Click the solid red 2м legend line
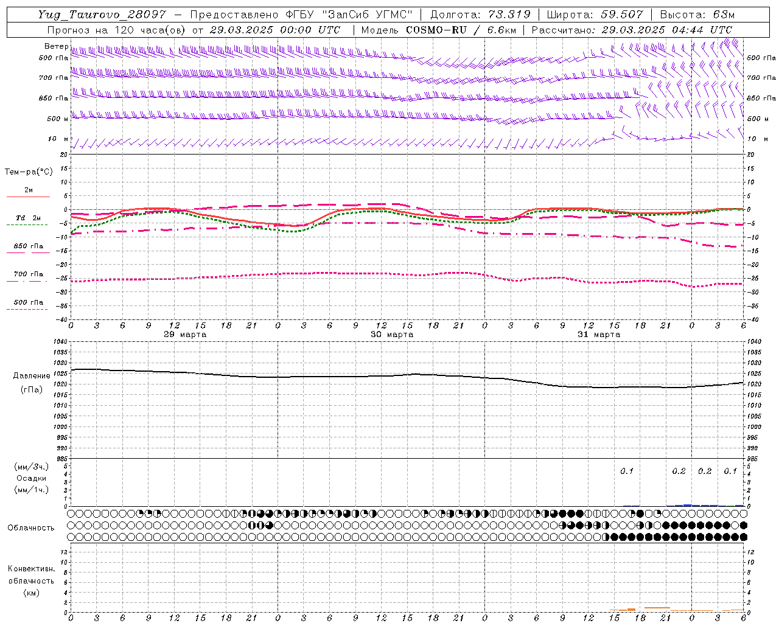This screenshot has width=779, height=623. pyautogui.click(x=28, y=197)
